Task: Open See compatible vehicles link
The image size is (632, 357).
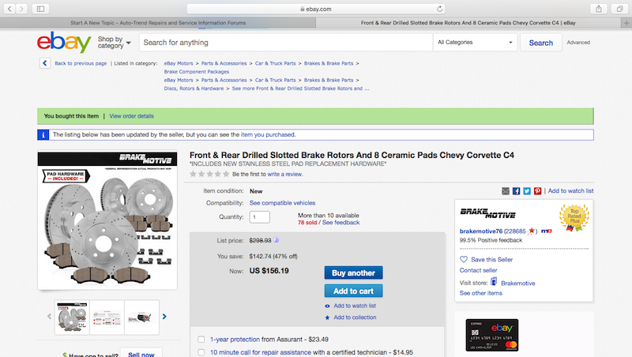Action: click(282, 203)
